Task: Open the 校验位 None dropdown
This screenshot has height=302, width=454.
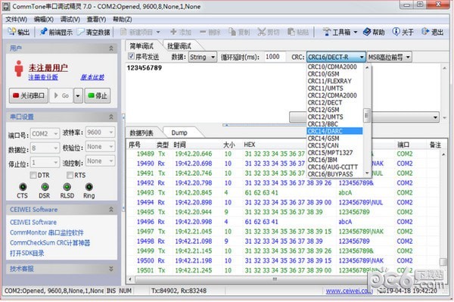Action: coord(100,147)
